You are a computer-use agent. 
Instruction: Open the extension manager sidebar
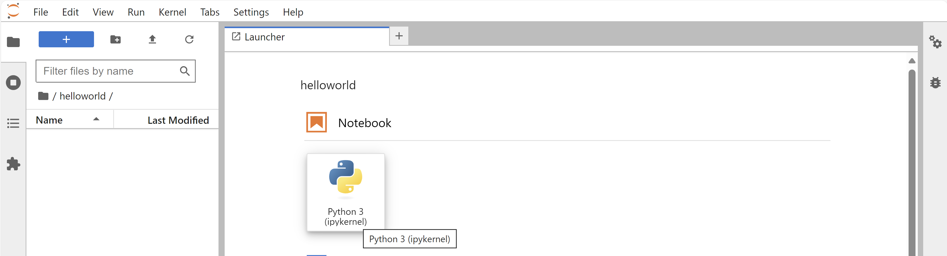tap(13, 164)
